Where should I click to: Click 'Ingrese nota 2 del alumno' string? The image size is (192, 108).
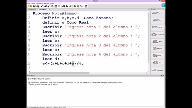coord(101,36)
